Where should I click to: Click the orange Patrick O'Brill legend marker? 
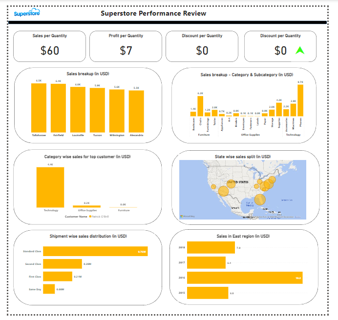point(90,217)
